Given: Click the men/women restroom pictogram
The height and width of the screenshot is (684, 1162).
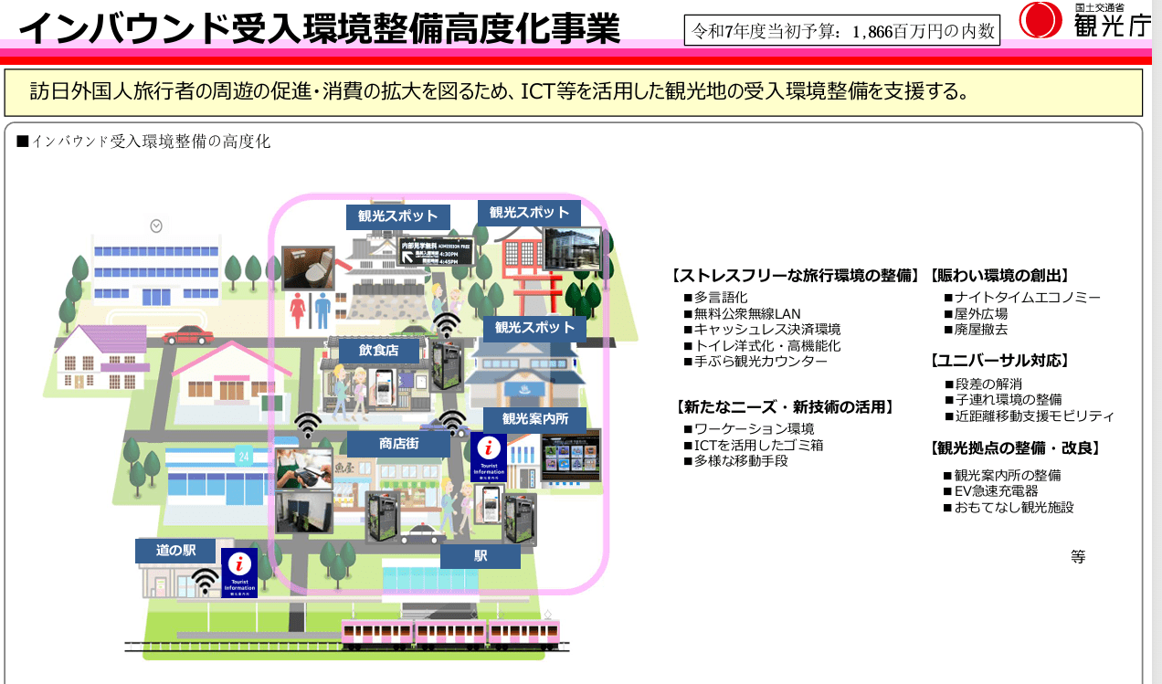Looking at the screenshot, I should (310, 310).
